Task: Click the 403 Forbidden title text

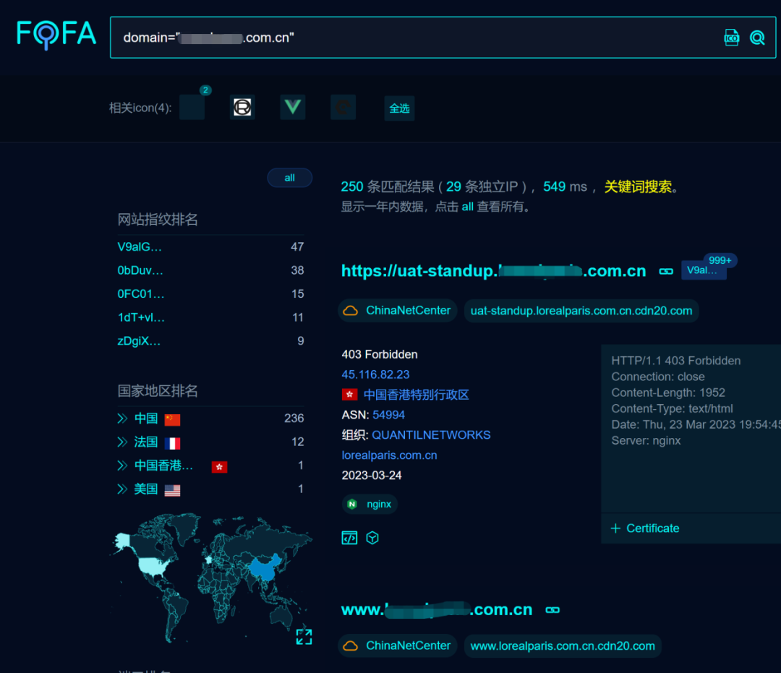Action: [x=380, y=354]
